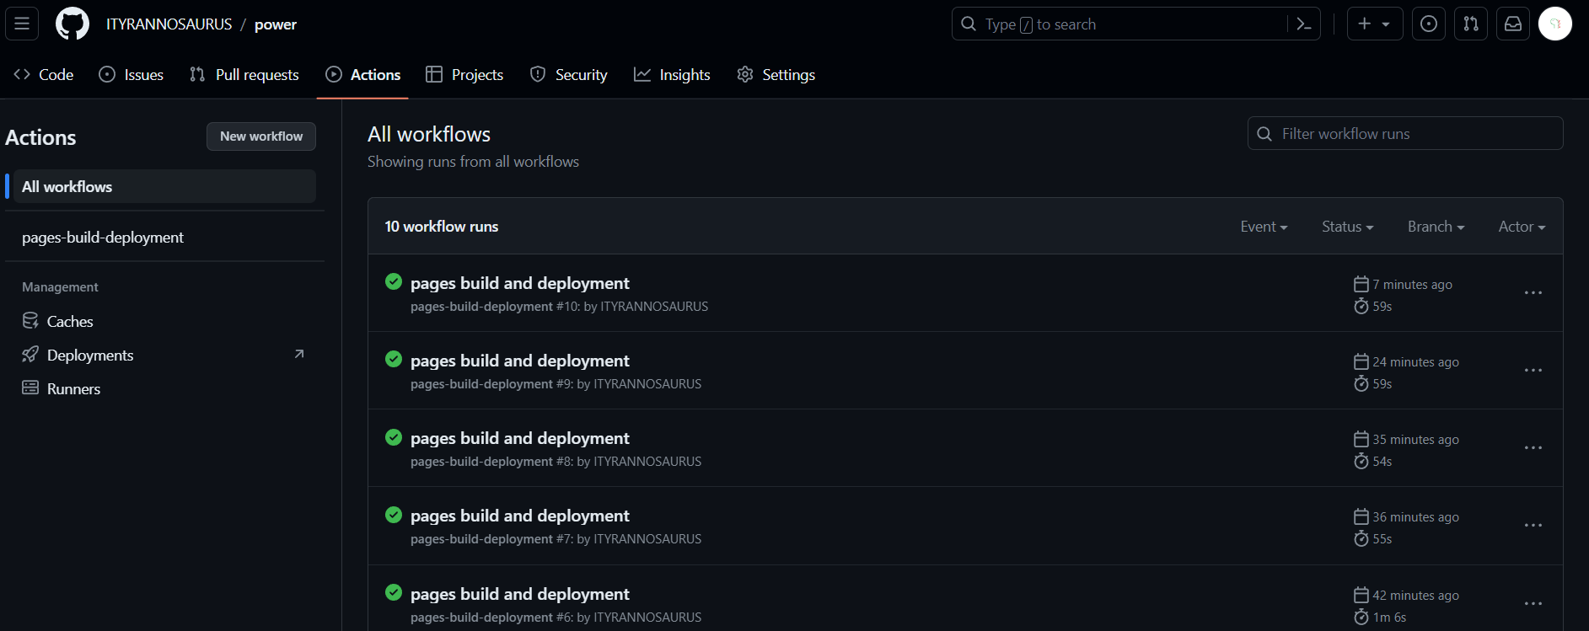Click the 24 minutes ago timestamp
1589x631 pixels.
pos(1415,362)
